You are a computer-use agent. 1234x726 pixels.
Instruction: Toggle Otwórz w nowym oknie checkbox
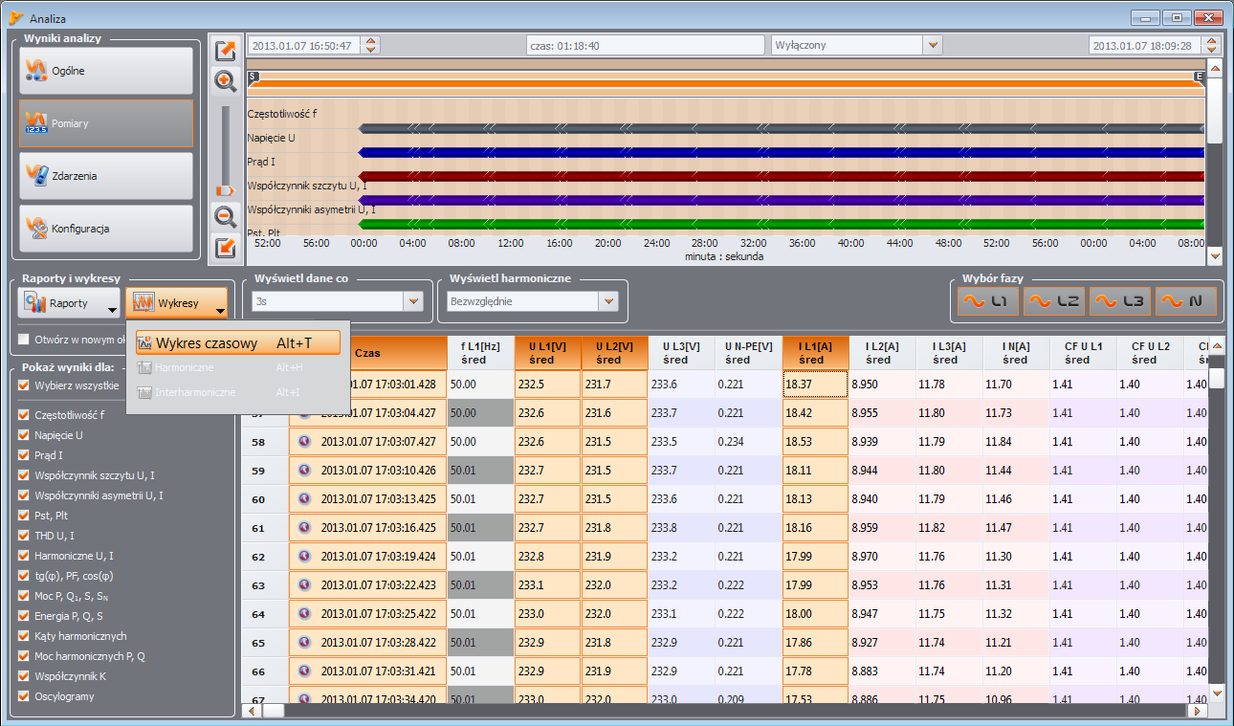point(24,340)
